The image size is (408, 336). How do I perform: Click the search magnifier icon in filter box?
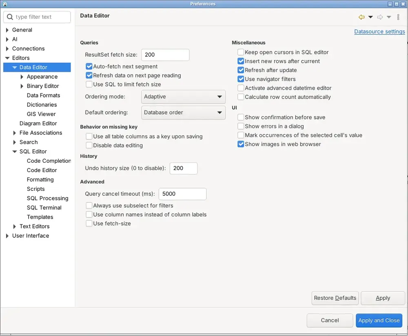pyautogui.click(x=10, y=17)
